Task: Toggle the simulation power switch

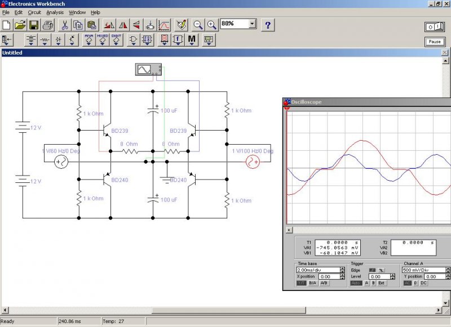Action: 434,27
